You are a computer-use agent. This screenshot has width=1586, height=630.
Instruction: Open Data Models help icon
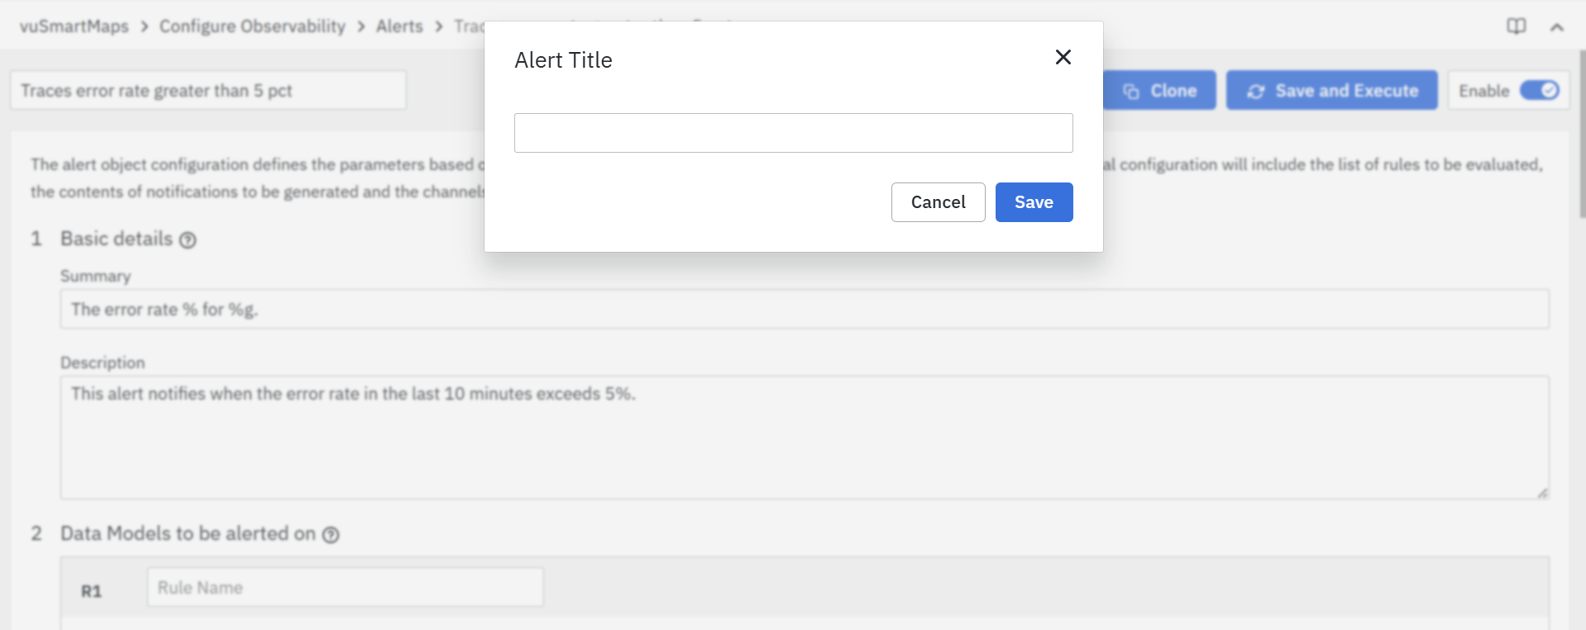tap(331, 535)
